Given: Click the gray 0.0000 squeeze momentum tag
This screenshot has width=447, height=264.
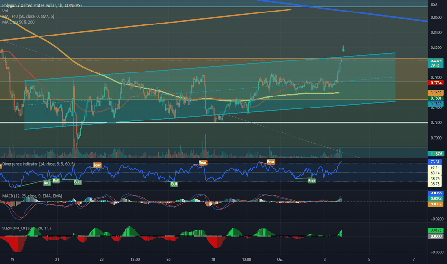Looking at the screenshot, I should coord(435,236).
